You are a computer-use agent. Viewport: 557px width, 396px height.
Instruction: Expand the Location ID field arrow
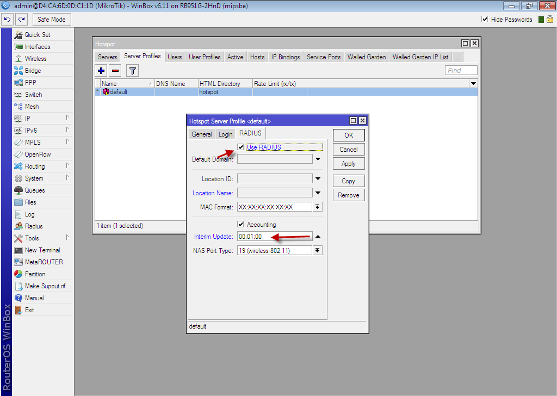tap(318, 178)
